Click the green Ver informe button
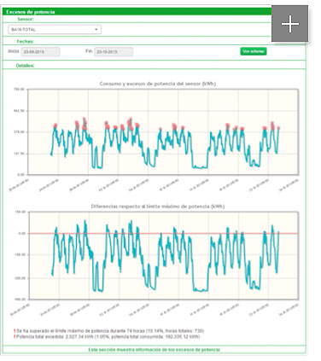This screenshot has height=361, width=321. coord(254,51)
